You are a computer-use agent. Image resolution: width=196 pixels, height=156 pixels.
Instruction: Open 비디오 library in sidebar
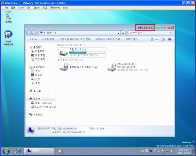[x=37, y=75]
